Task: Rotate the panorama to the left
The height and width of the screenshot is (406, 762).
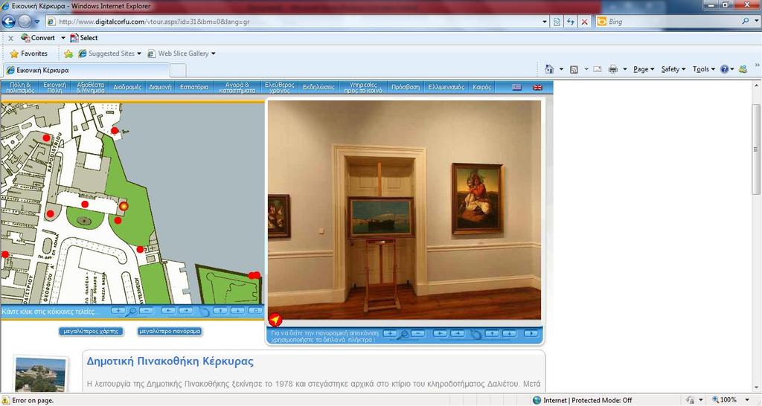Action: click(440, 334)
